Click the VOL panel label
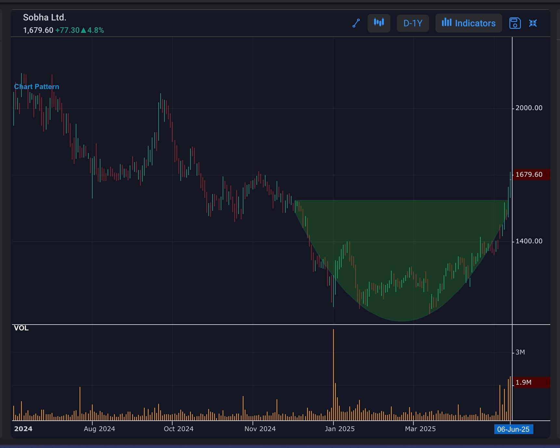The image size is (560, 448). pos(21,328)
